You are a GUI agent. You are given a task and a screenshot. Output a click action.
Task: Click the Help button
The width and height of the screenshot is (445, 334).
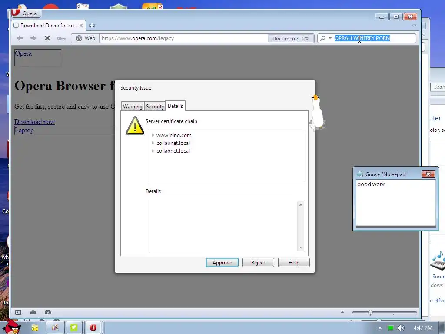(x=294, y=263)
